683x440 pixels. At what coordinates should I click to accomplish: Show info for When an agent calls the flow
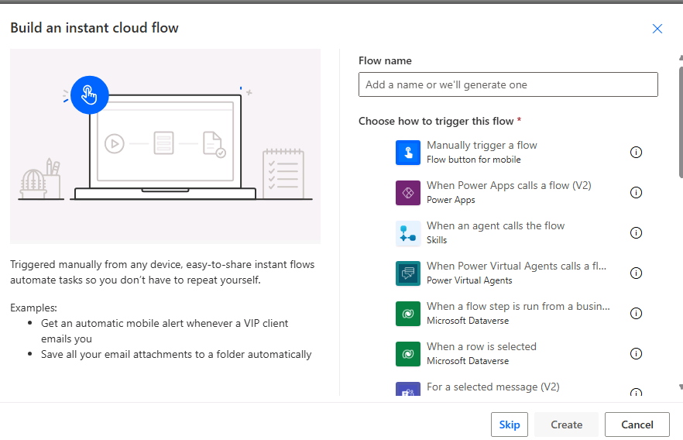[x=636, y=233]
